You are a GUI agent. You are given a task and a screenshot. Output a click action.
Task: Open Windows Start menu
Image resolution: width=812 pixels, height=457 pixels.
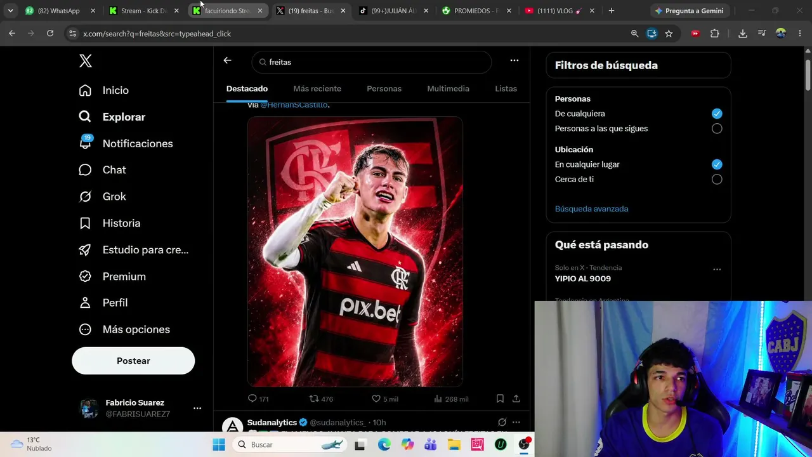coord(219,444)
